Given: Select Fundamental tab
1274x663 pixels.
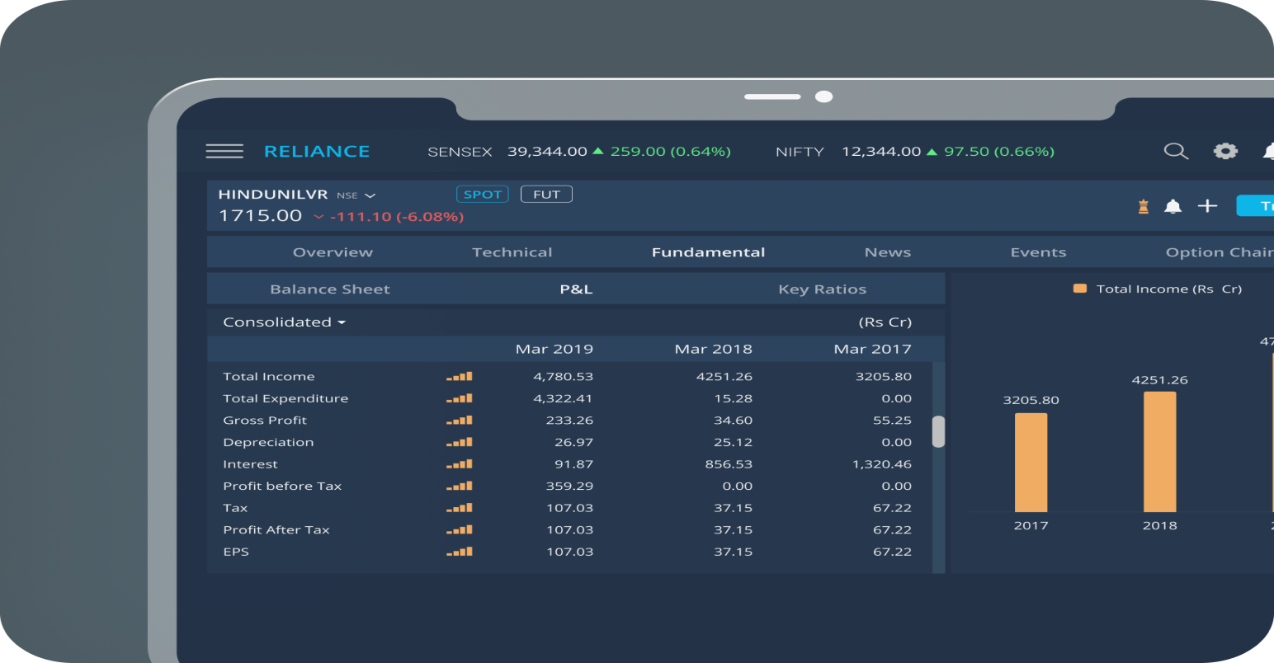Looking at the screenshot, I should pos(708,252).
